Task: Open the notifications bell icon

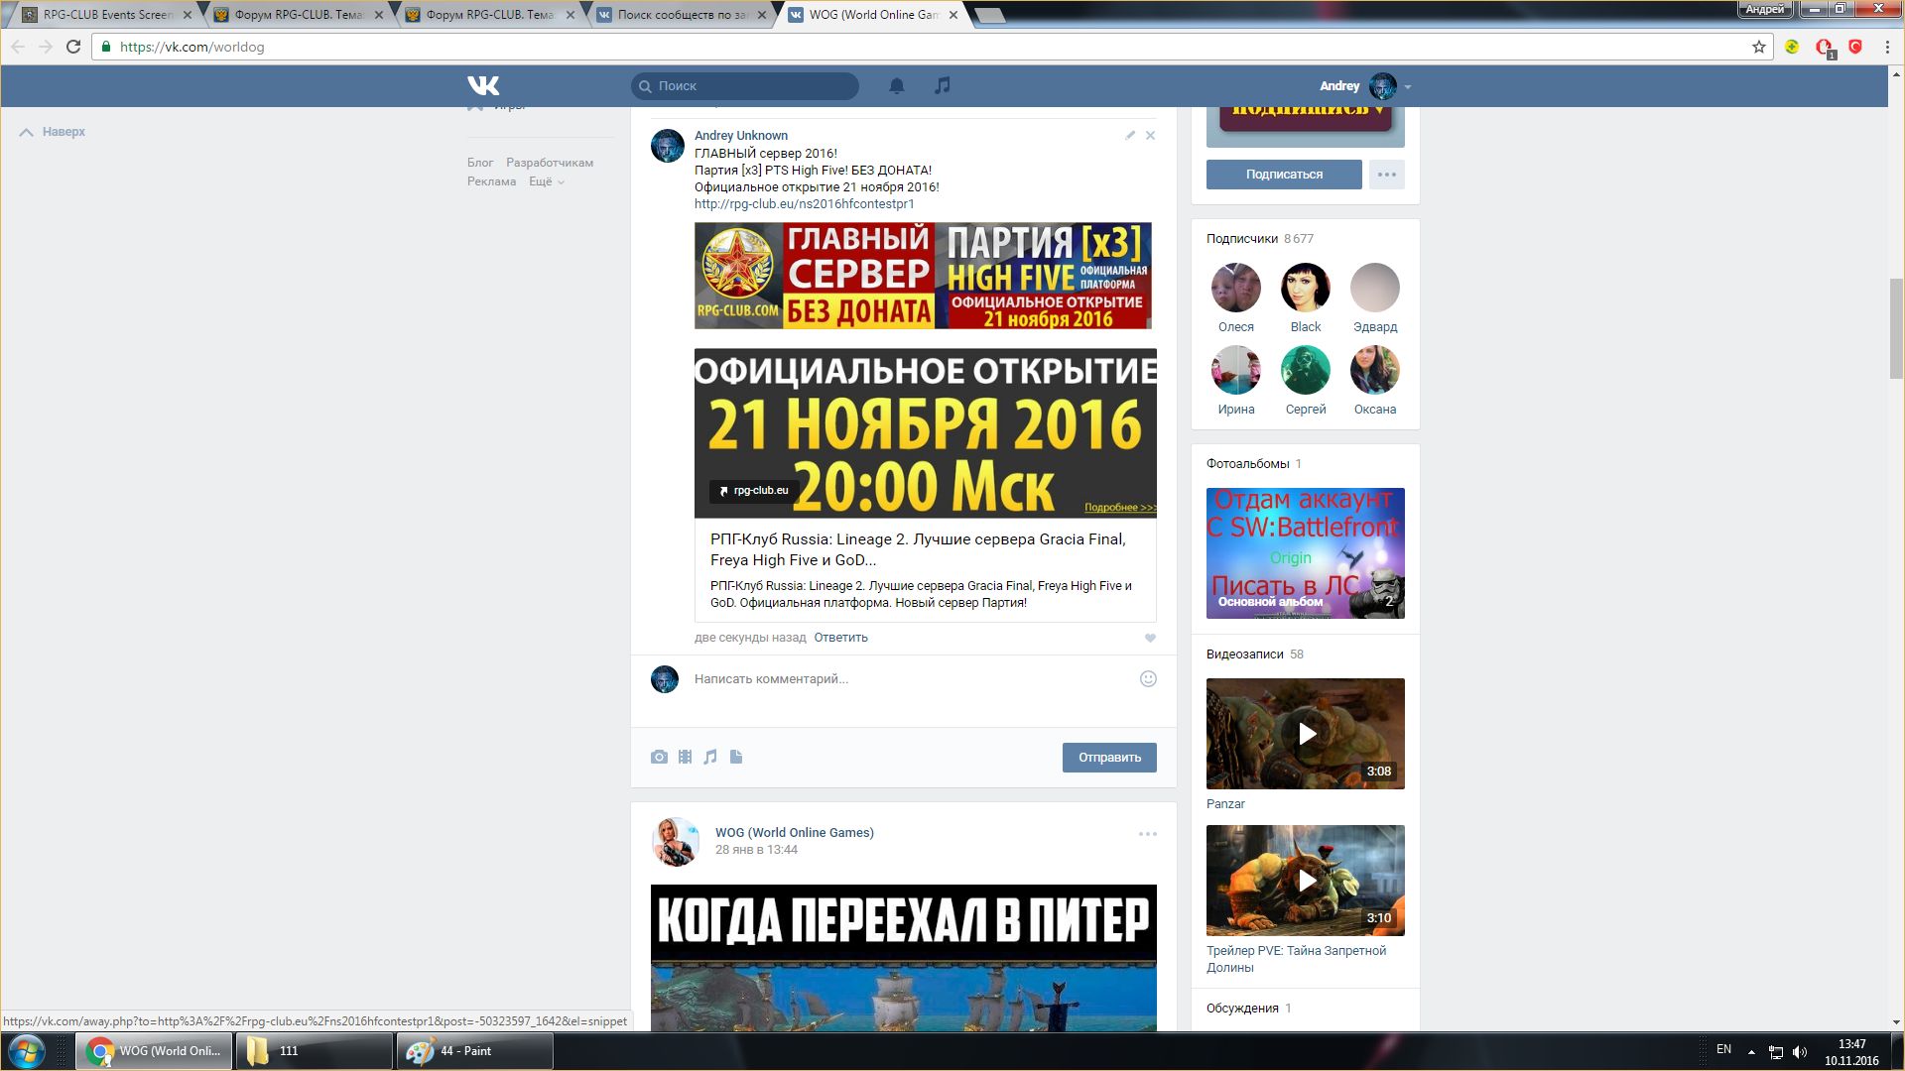Action: tap(897, 86)
